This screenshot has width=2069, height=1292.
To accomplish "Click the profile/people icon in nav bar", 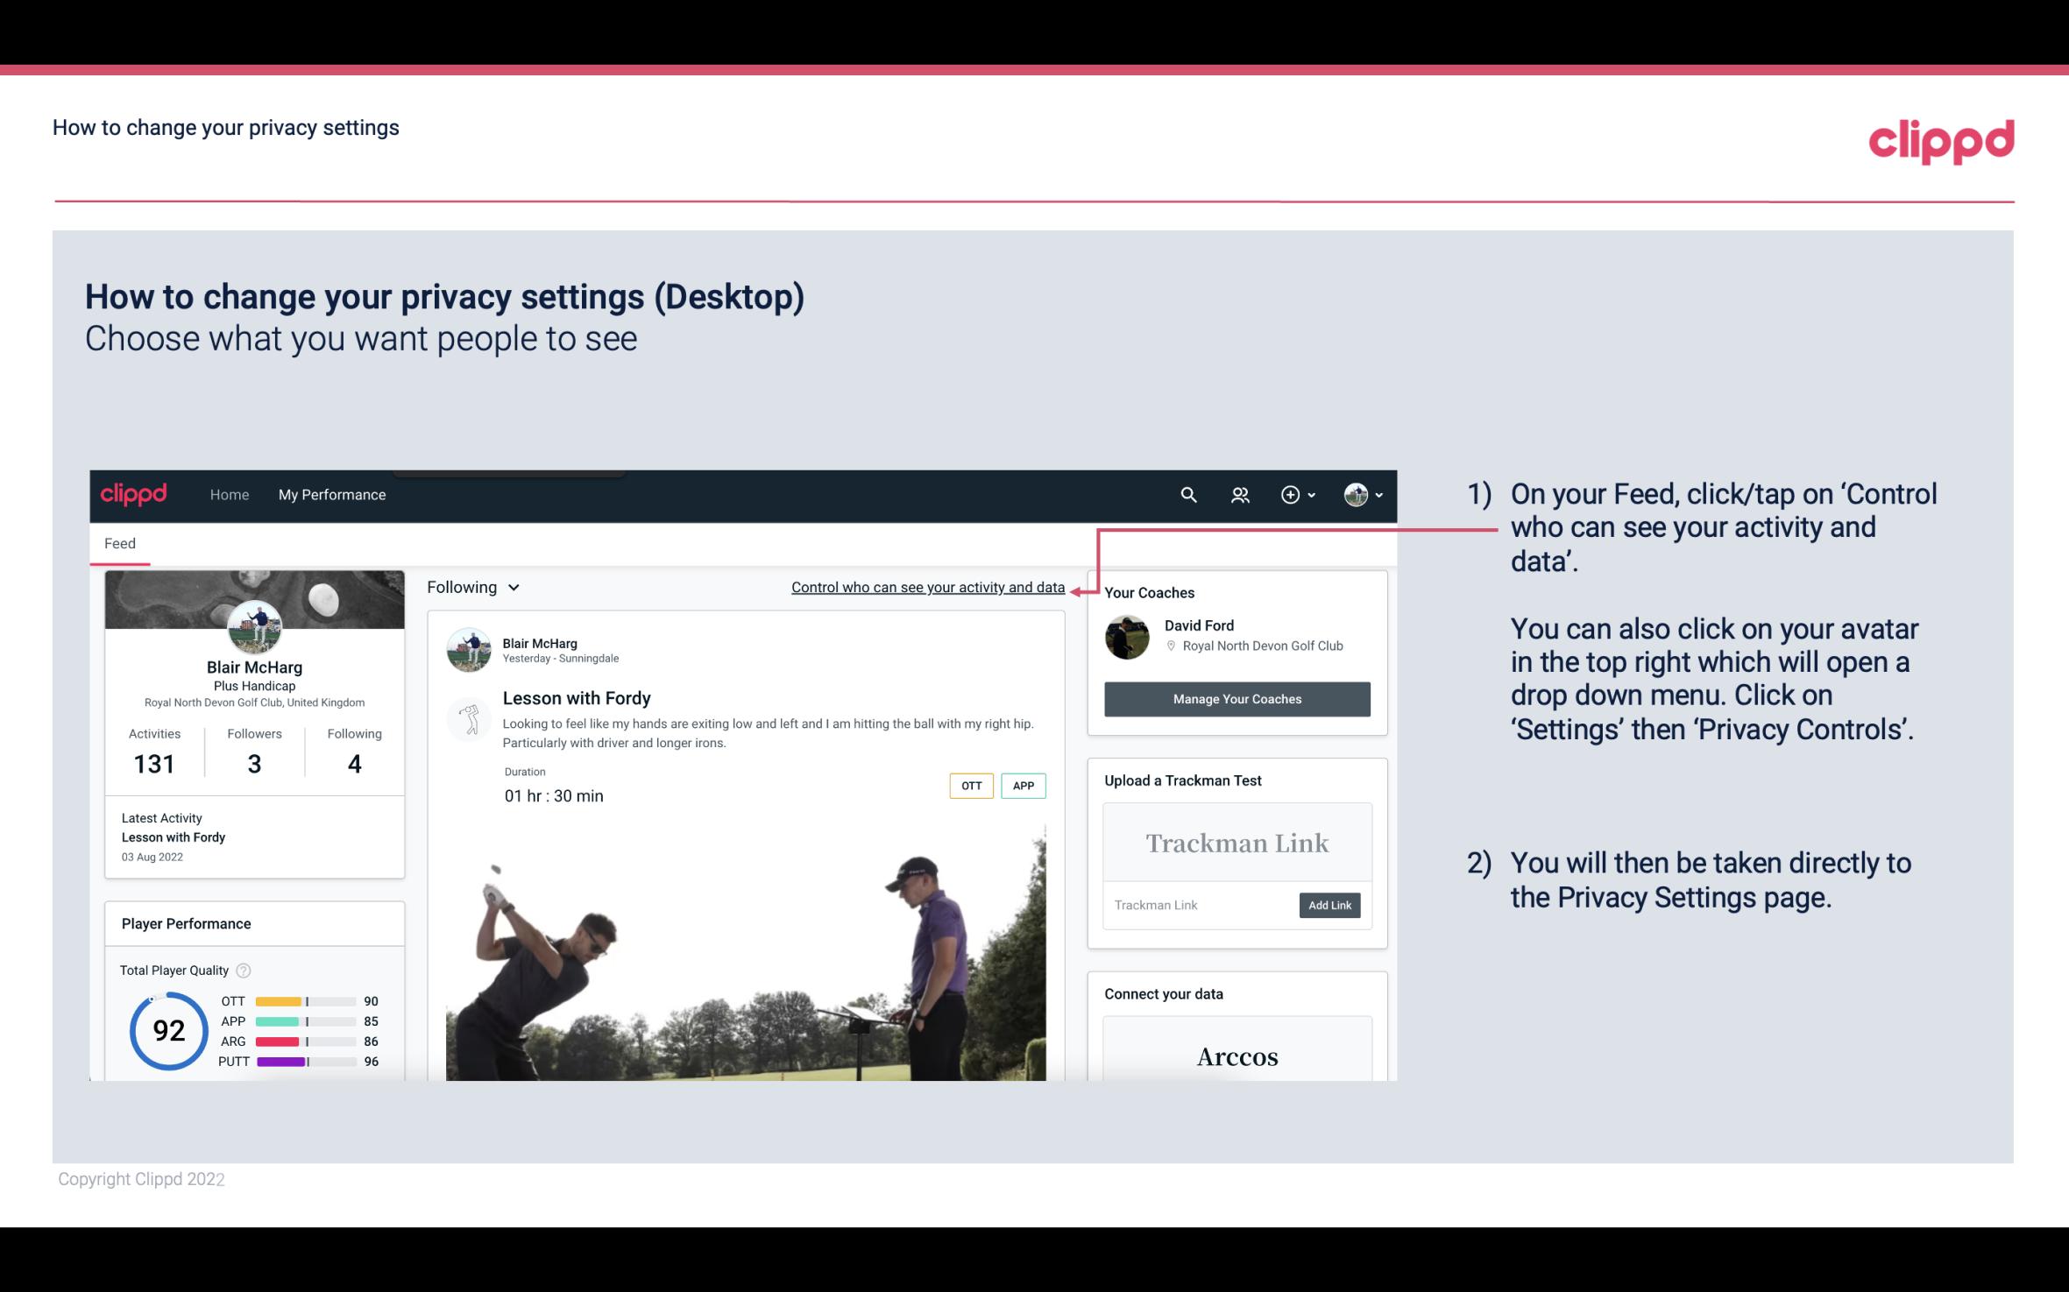I will (1240, 494).
